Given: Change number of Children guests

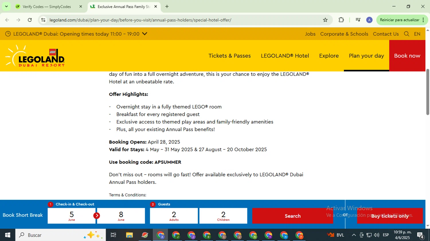Looking at the screenshot, I should (x=223, y=216).
